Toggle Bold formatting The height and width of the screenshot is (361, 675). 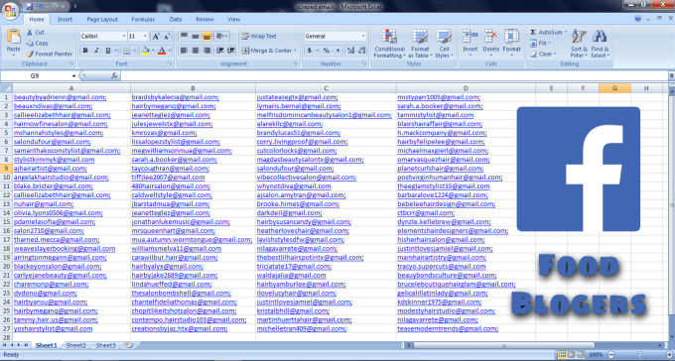[x=85, y=51]
